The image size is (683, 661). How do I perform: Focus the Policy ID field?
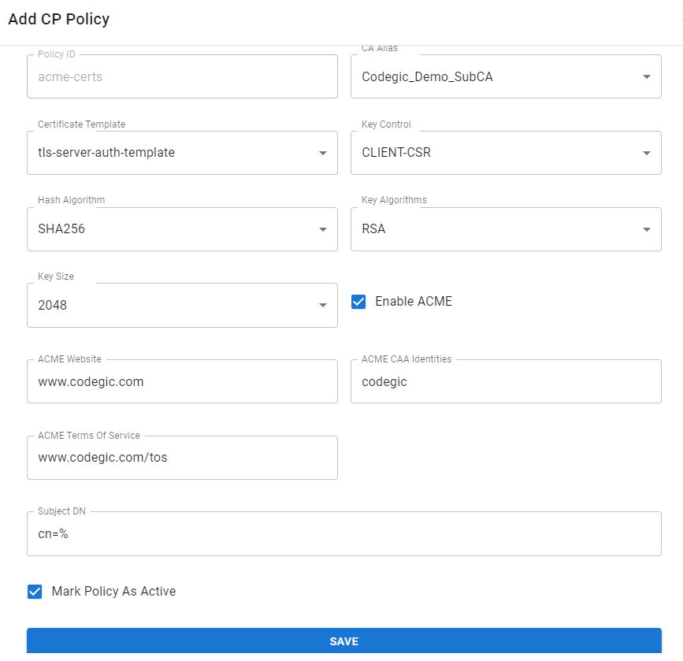[181, 77]
